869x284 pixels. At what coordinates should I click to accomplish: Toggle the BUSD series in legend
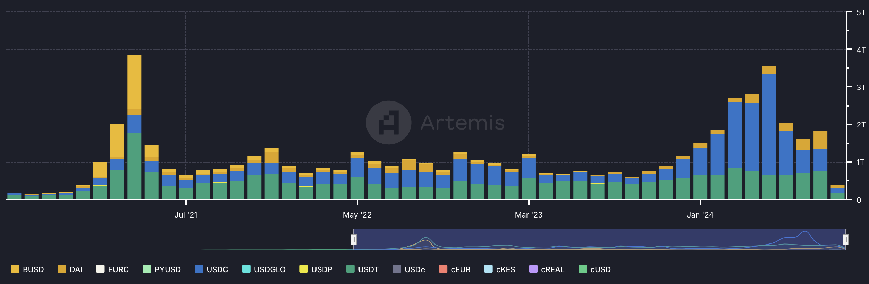click(27, 269)
